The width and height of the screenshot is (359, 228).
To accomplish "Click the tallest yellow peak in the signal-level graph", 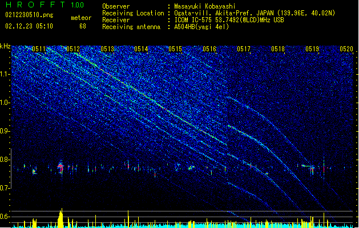I will (x=60, y=218).
